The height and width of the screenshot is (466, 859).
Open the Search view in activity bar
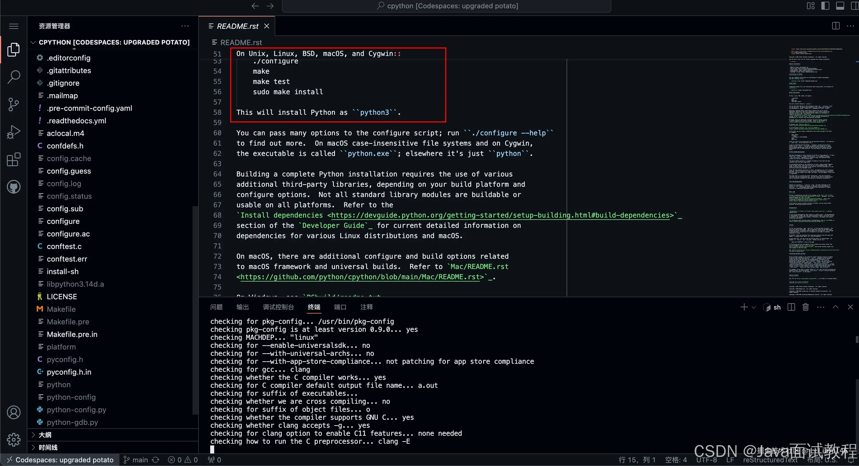pos(14,77)
